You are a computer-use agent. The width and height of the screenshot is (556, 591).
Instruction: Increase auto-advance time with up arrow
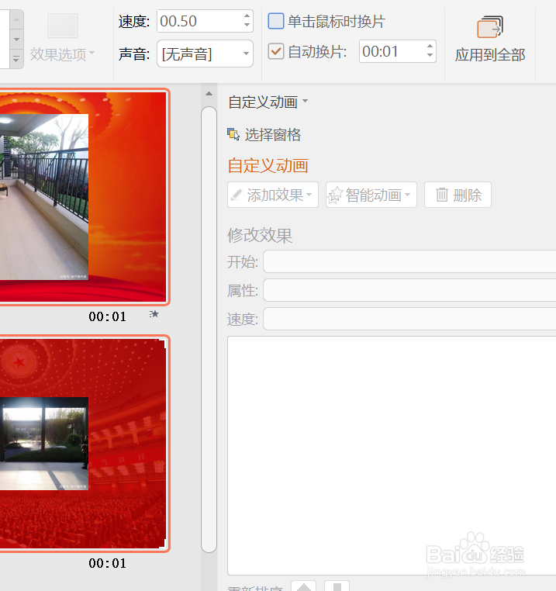(430, 47)
